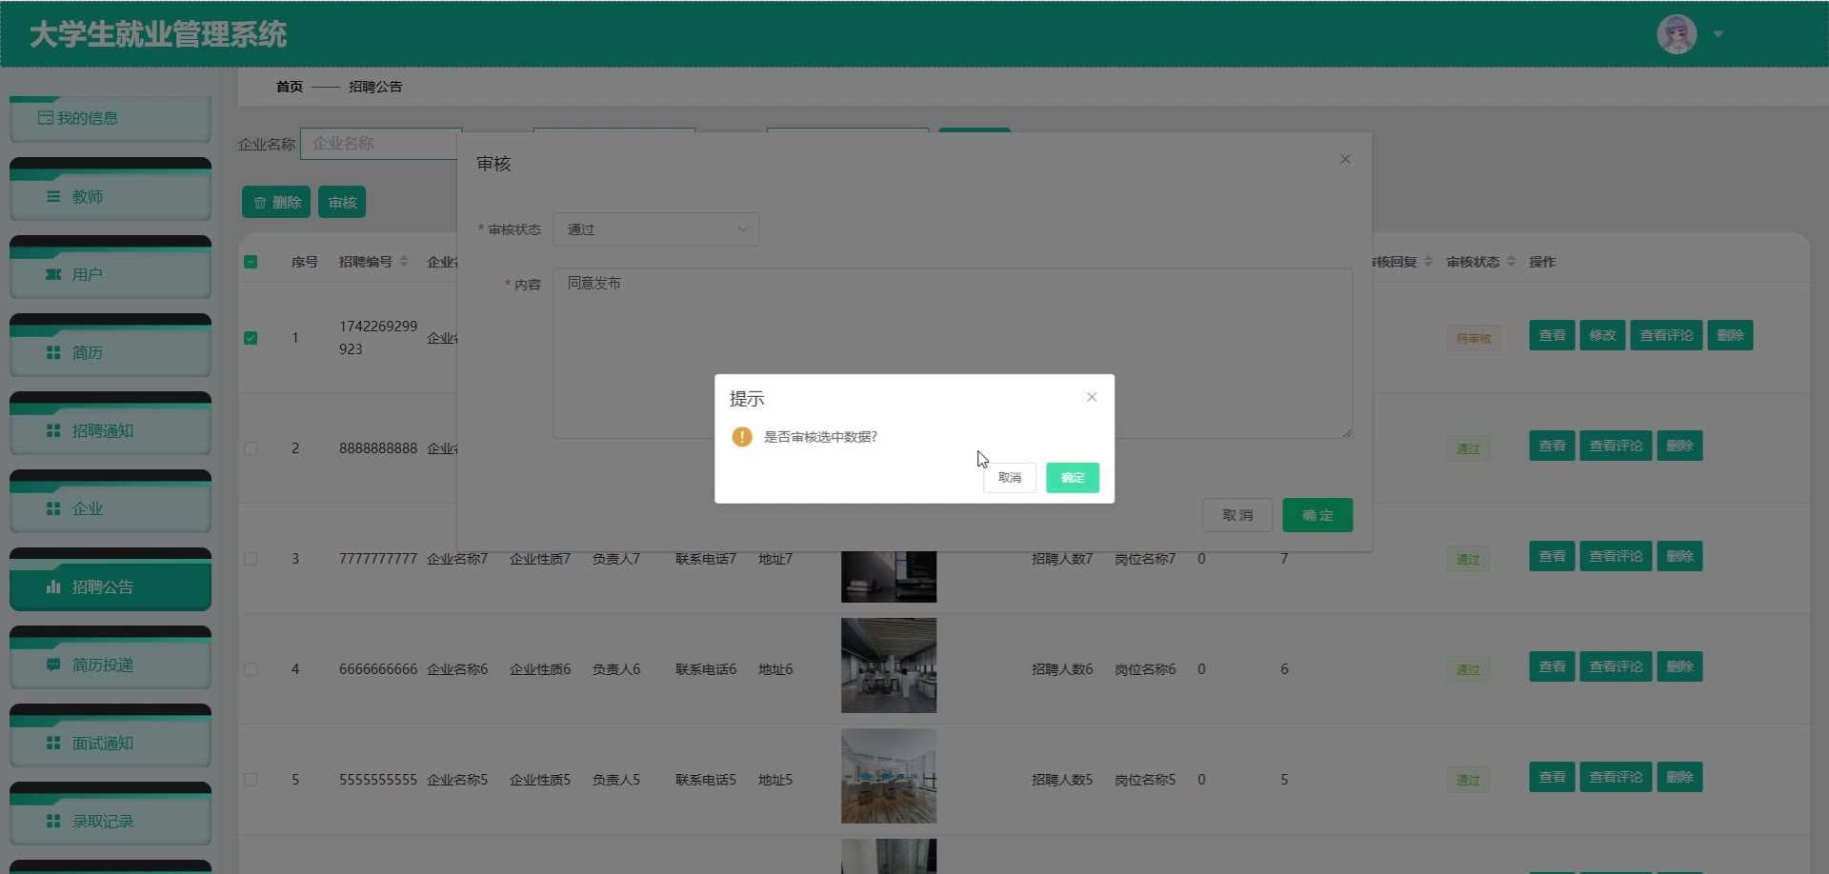
Task: Open the 审核状态 dropdown showing 通过
Action: (x=655, y=229)
